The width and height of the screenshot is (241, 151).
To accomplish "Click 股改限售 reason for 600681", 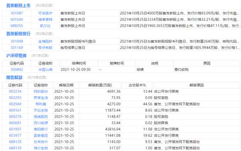I will [161, 123].
